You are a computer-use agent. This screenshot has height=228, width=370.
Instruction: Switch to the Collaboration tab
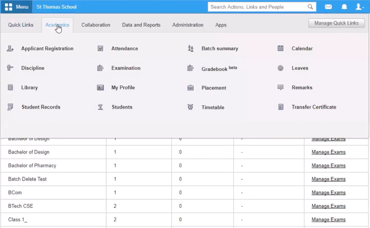click(x=96, y=25)
